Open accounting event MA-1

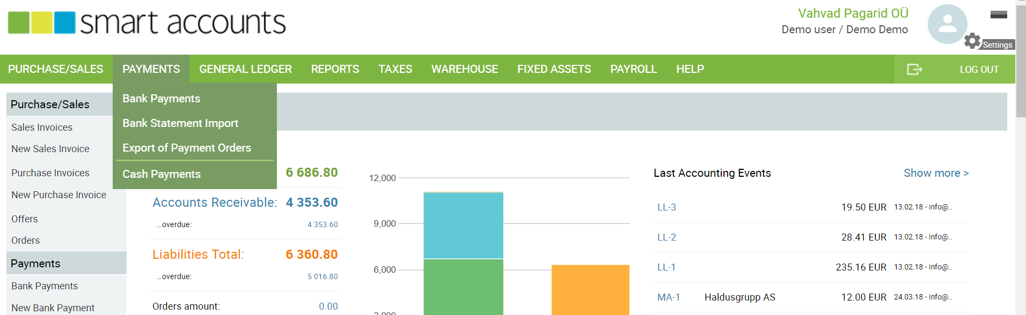coord(669,297)
